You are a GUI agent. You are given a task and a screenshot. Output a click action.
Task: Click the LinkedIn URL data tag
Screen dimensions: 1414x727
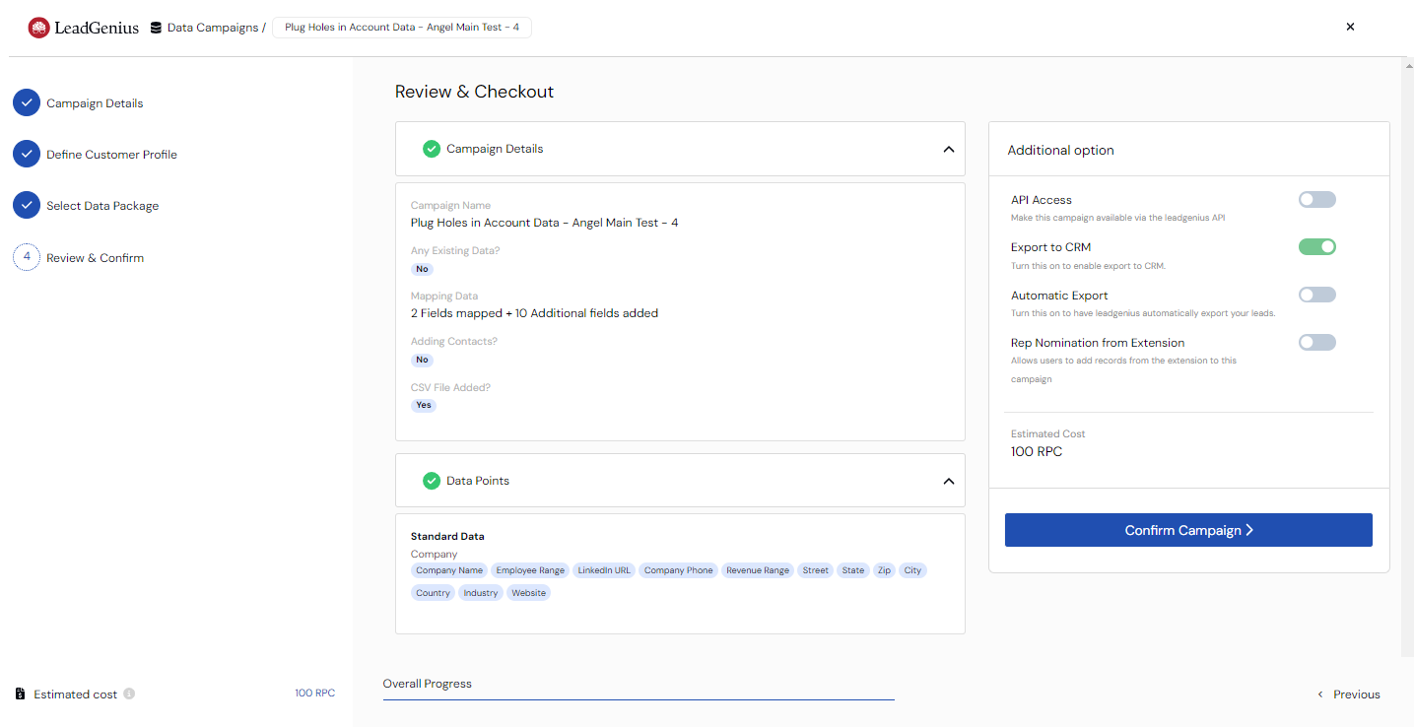tap(604, 570)
